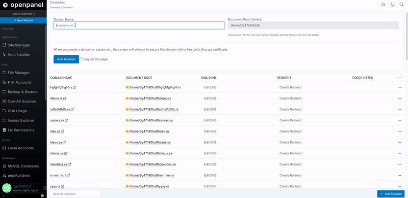Open ides.sa external link icon
The height and width of the screenshot is (198, 408).
pyautogui.click(x=62, y=131)
